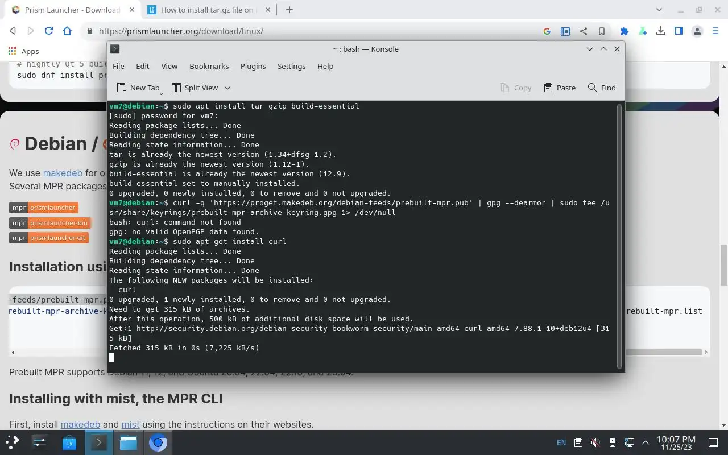
Task: Expand the Split View dropdown chevron
Action: coord(227,88)
